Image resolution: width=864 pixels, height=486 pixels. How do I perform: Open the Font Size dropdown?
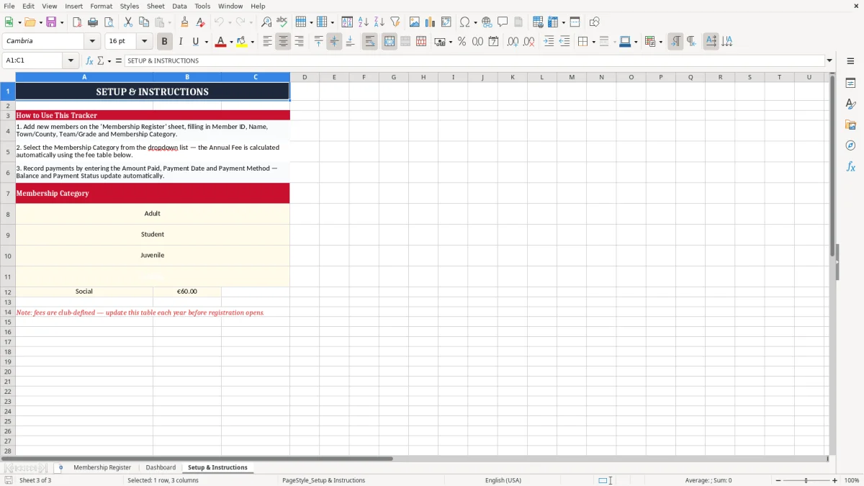[144, 42]
